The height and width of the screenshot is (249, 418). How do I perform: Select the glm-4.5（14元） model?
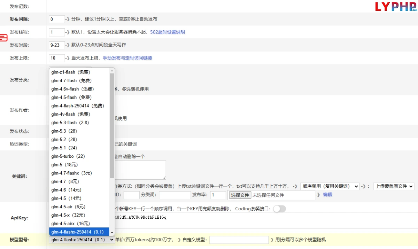(79, 198)
